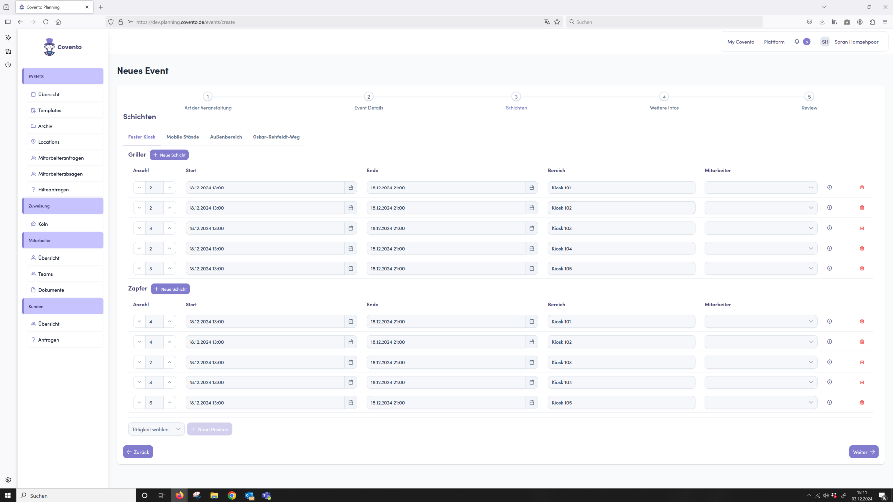
Task: Open calendar picker for Zapfer Kiosk 105 end
Action: (x=532, y=403)
